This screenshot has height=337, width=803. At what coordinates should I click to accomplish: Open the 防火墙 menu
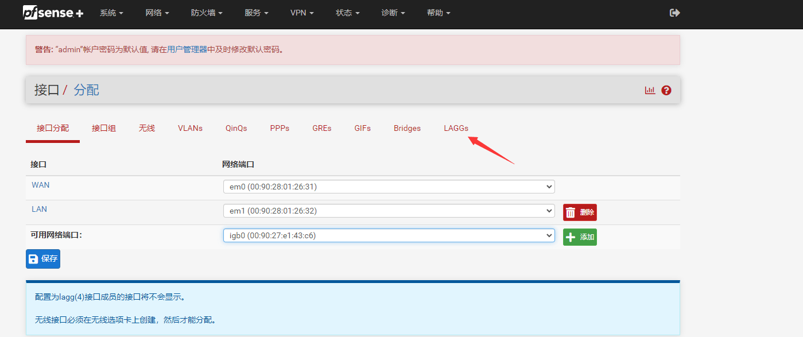[207, 13]
